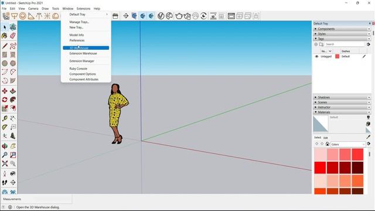Select the Push/Pull tool
This screenshot has height=211, width=375.
click(x=13, y=91)
